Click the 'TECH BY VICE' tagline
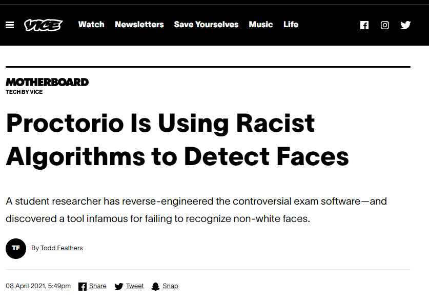 coord(24,92)
